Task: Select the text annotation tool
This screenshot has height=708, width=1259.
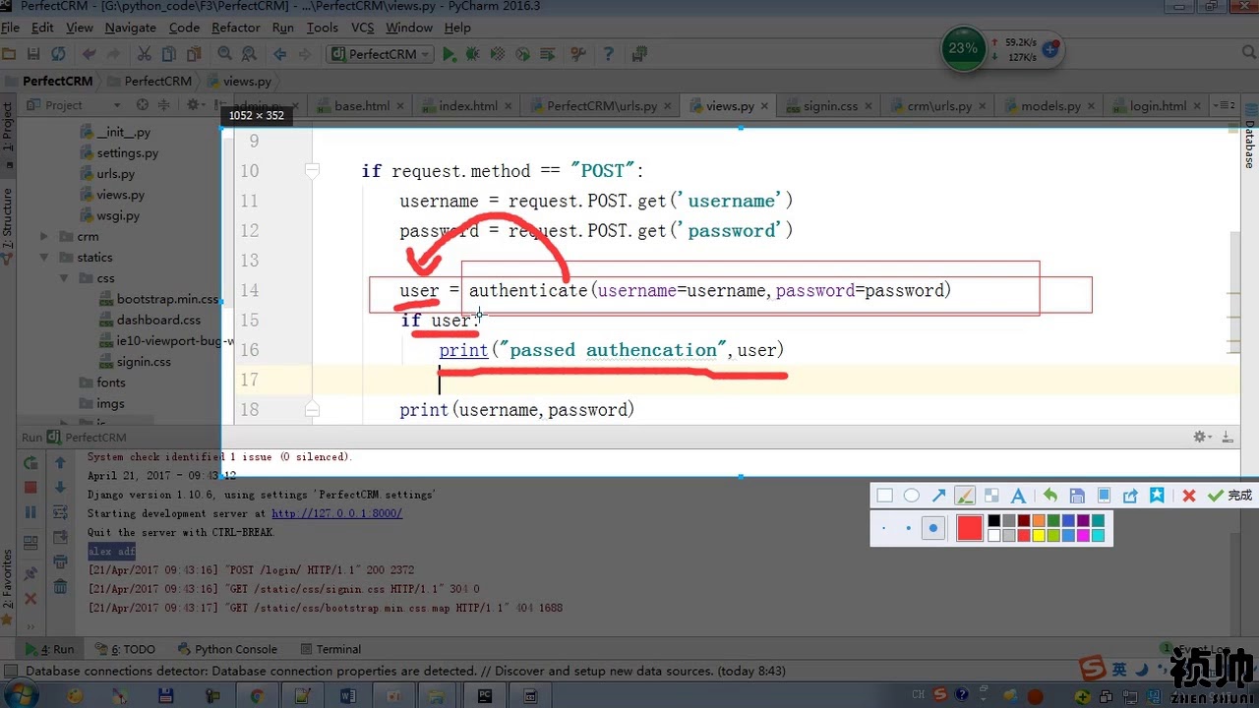Action: pos(1019,496)
